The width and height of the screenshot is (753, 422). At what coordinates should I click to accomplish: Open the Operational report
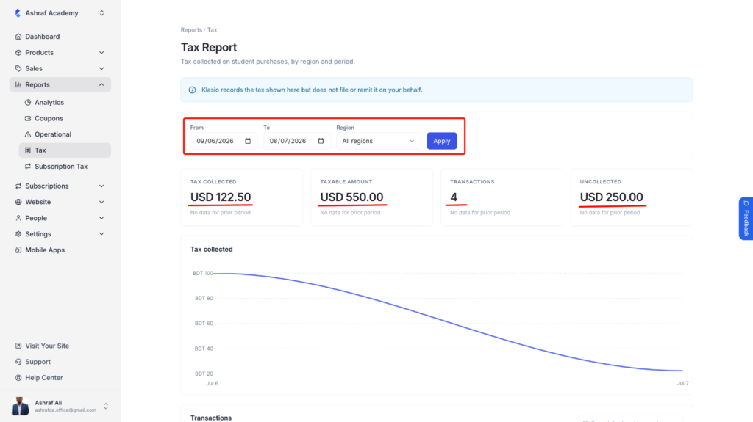point(65,134)
